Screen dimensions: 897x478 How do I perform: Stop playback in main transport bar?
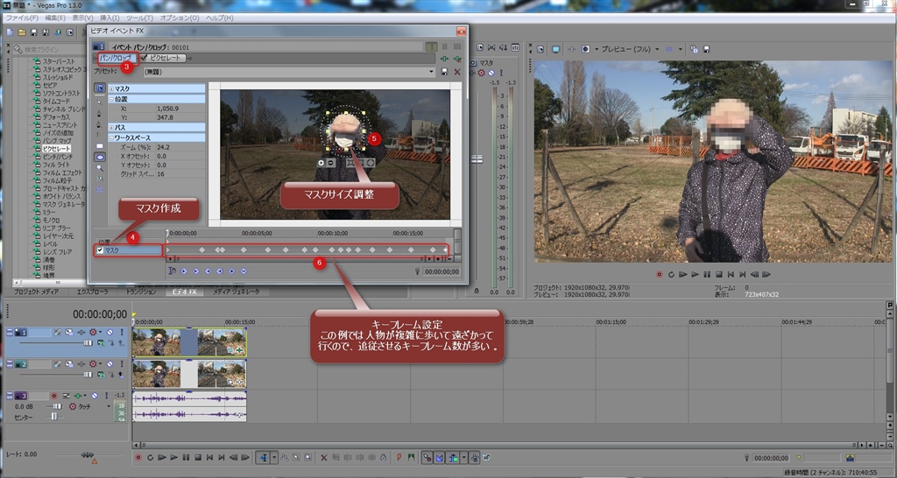coord(198,457)
